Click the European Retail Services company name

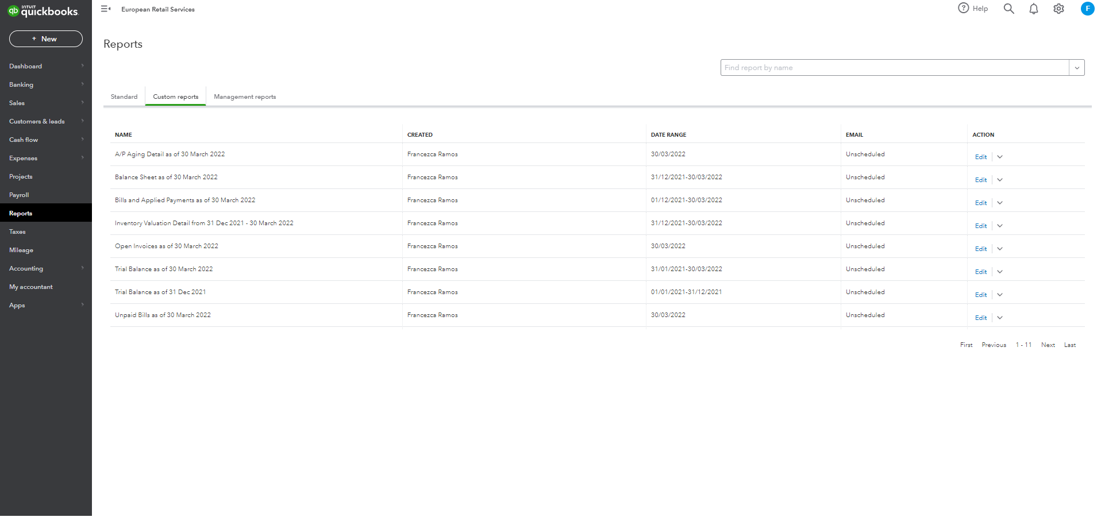tap(158, 9)
